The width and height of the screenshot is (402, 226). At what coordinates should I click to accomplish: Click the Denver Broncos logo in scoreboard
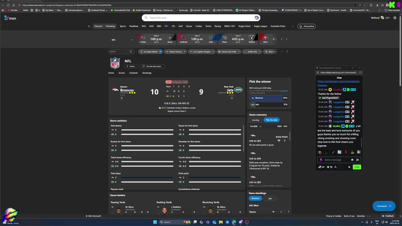[x=115, y=90]
